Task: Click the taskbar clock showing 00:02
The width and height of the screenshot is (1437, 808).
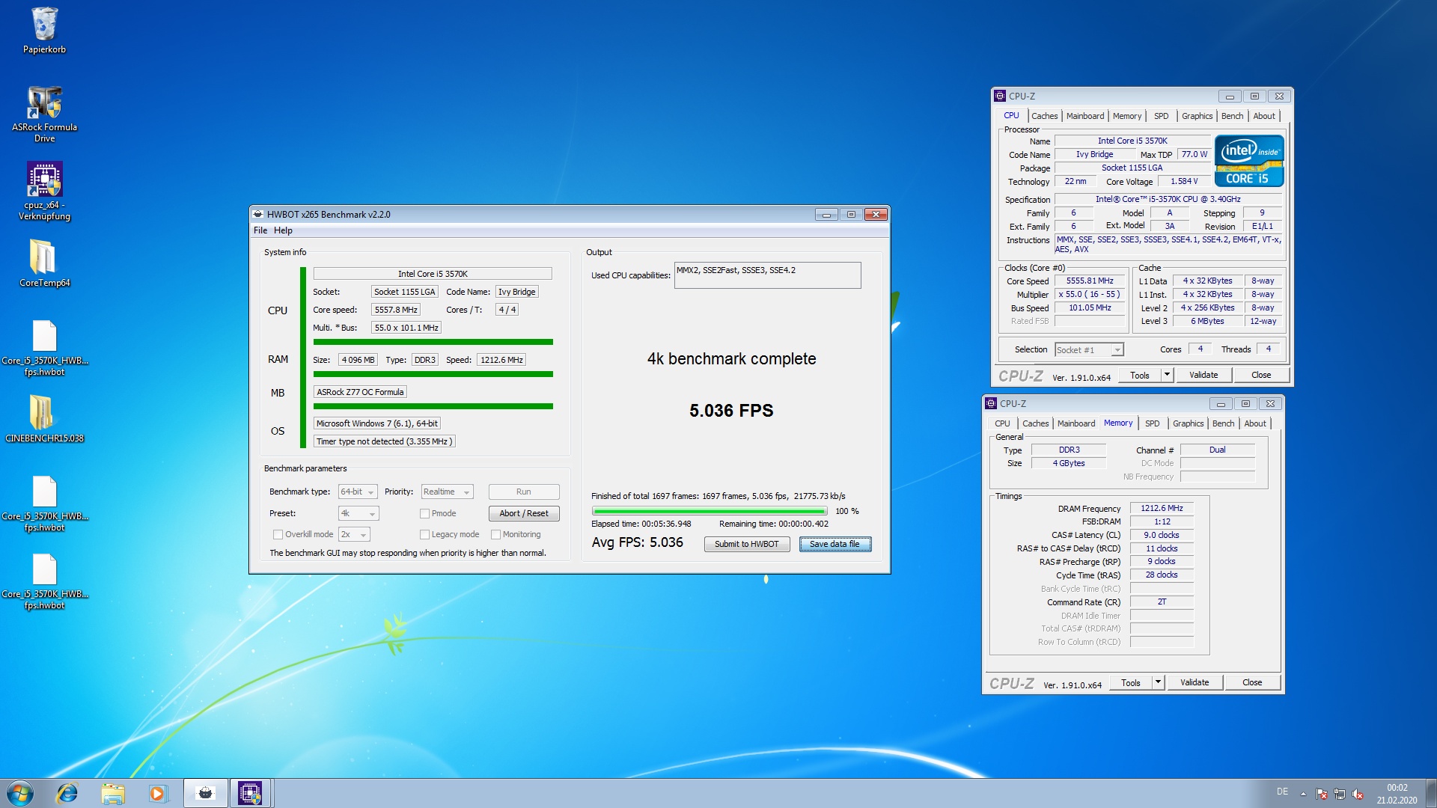Action: tap(1397, 794)
